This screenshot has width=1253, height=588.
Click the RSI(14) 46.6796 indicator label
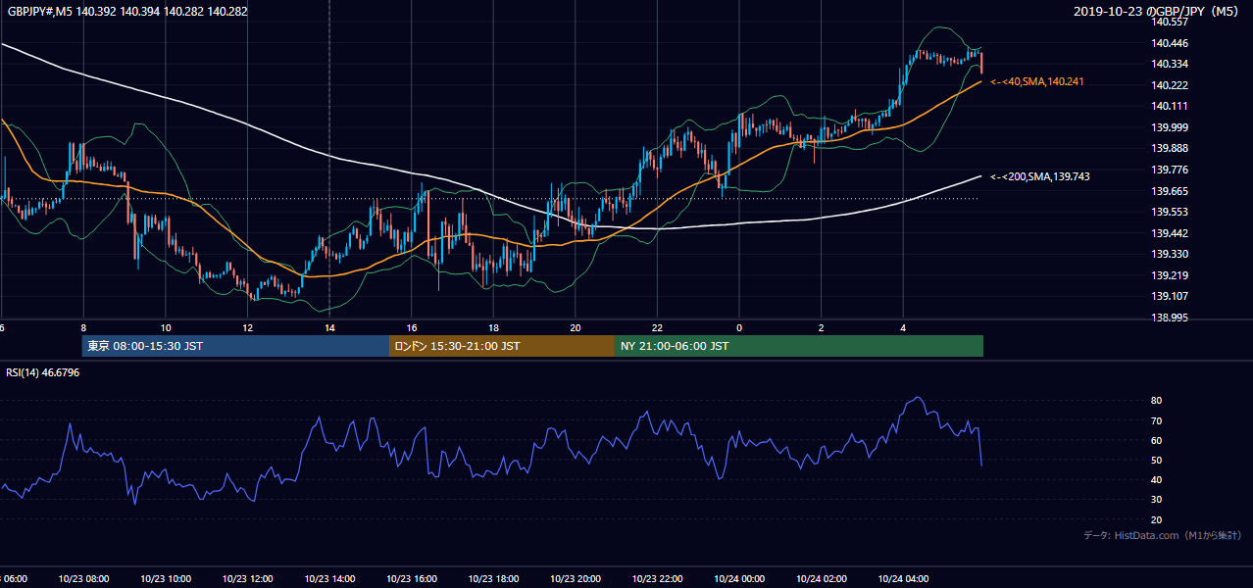click(x=43, y=372)
